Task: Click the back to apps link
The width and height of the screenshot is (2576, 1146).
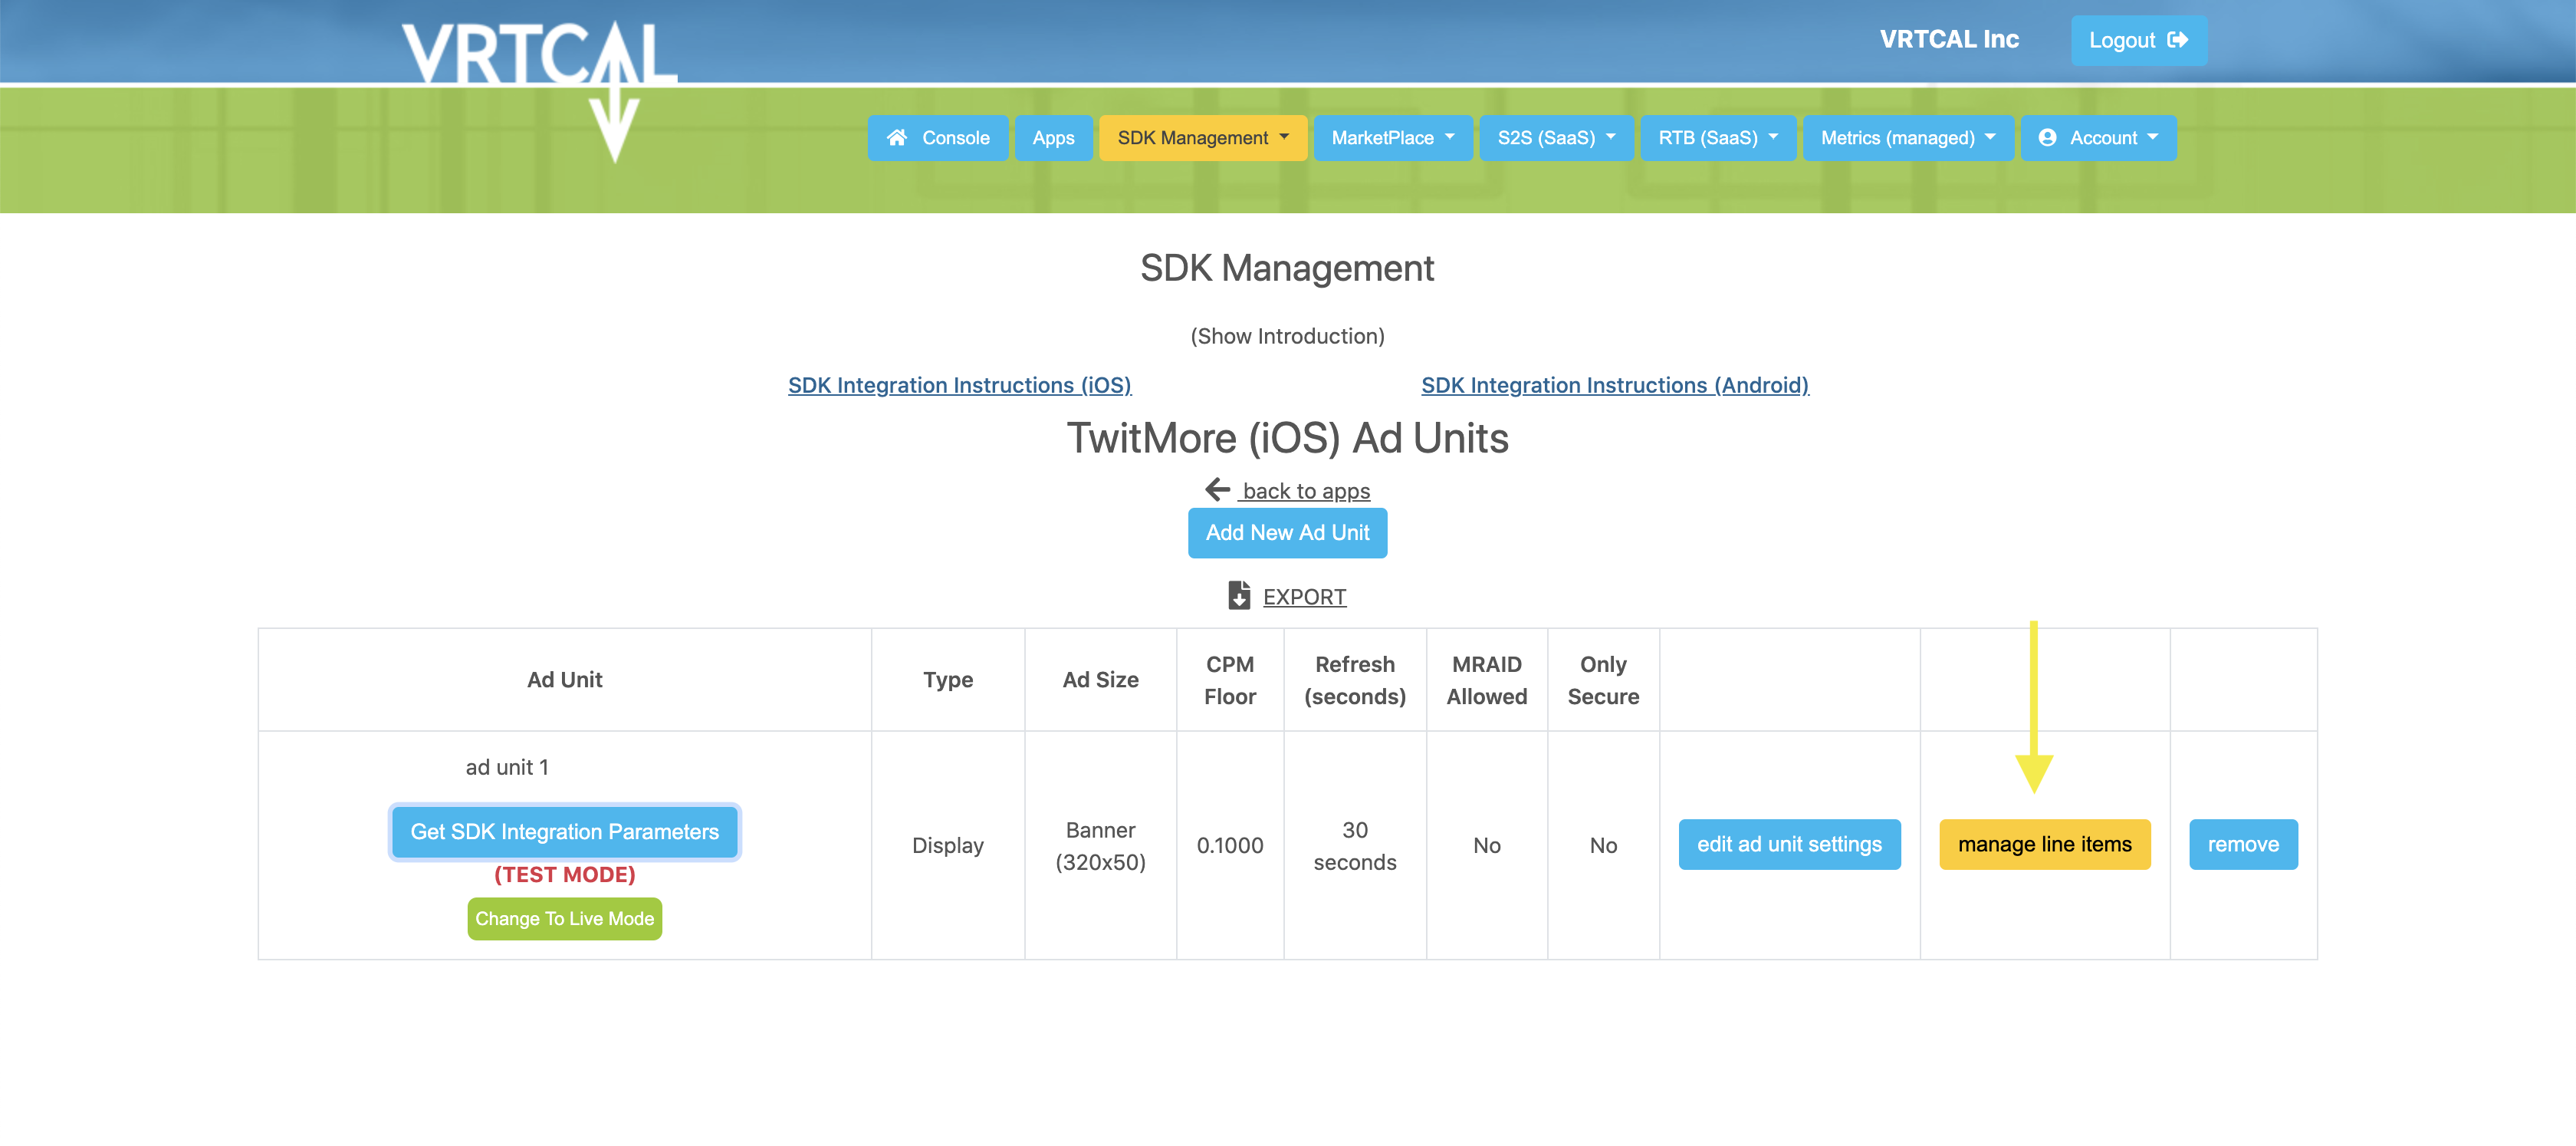Action: [1305, 490]
